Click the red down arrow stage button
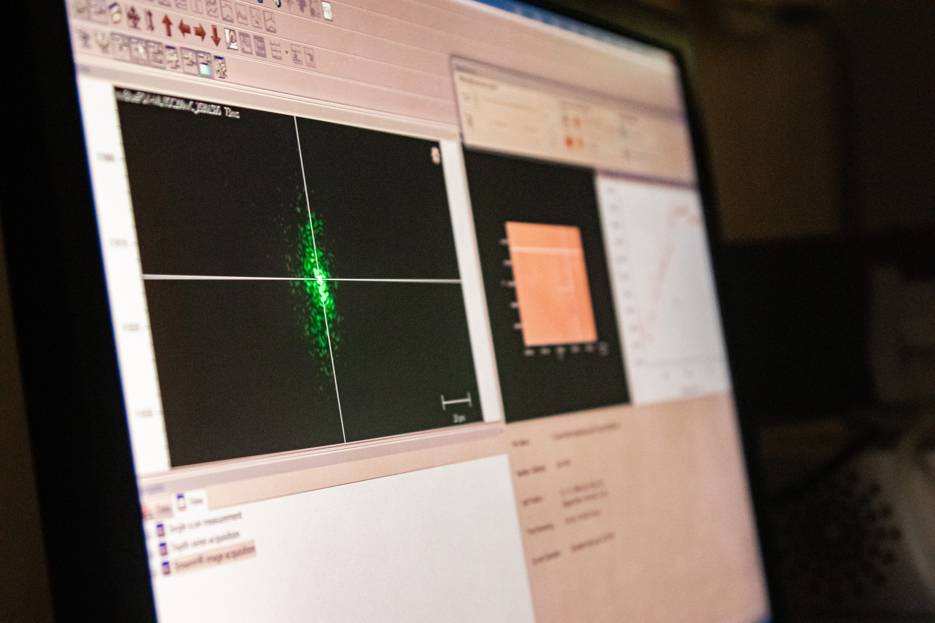This screenshot has height=623, width=935. [x=216, y=35]
